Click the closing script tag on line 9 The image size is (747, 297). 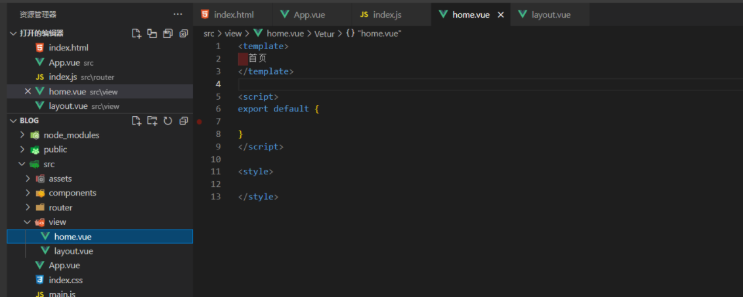(261, 147)
